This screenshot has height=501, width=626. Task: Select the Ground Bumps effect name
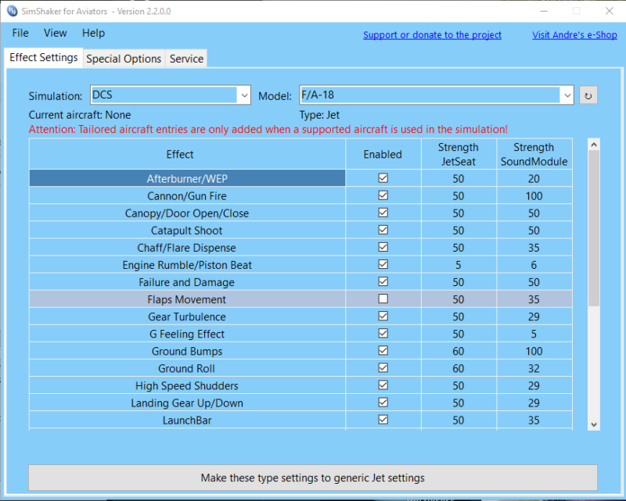tap(187, 352)
